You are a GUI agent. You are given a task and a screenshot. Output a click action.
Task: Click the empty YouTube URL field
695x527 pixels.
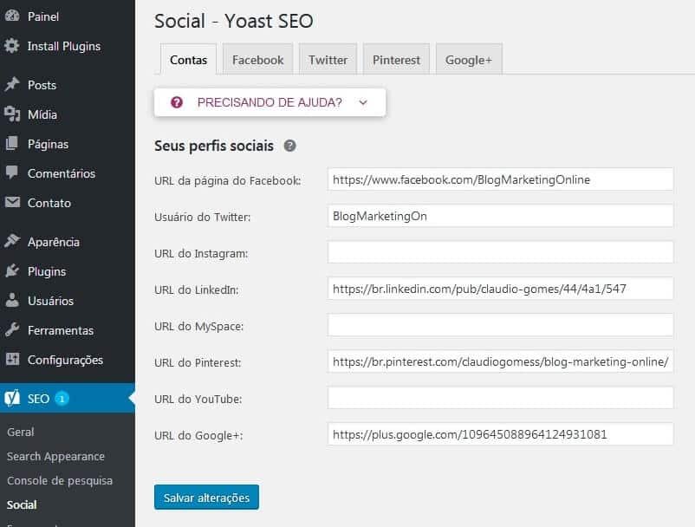point(500,398)
